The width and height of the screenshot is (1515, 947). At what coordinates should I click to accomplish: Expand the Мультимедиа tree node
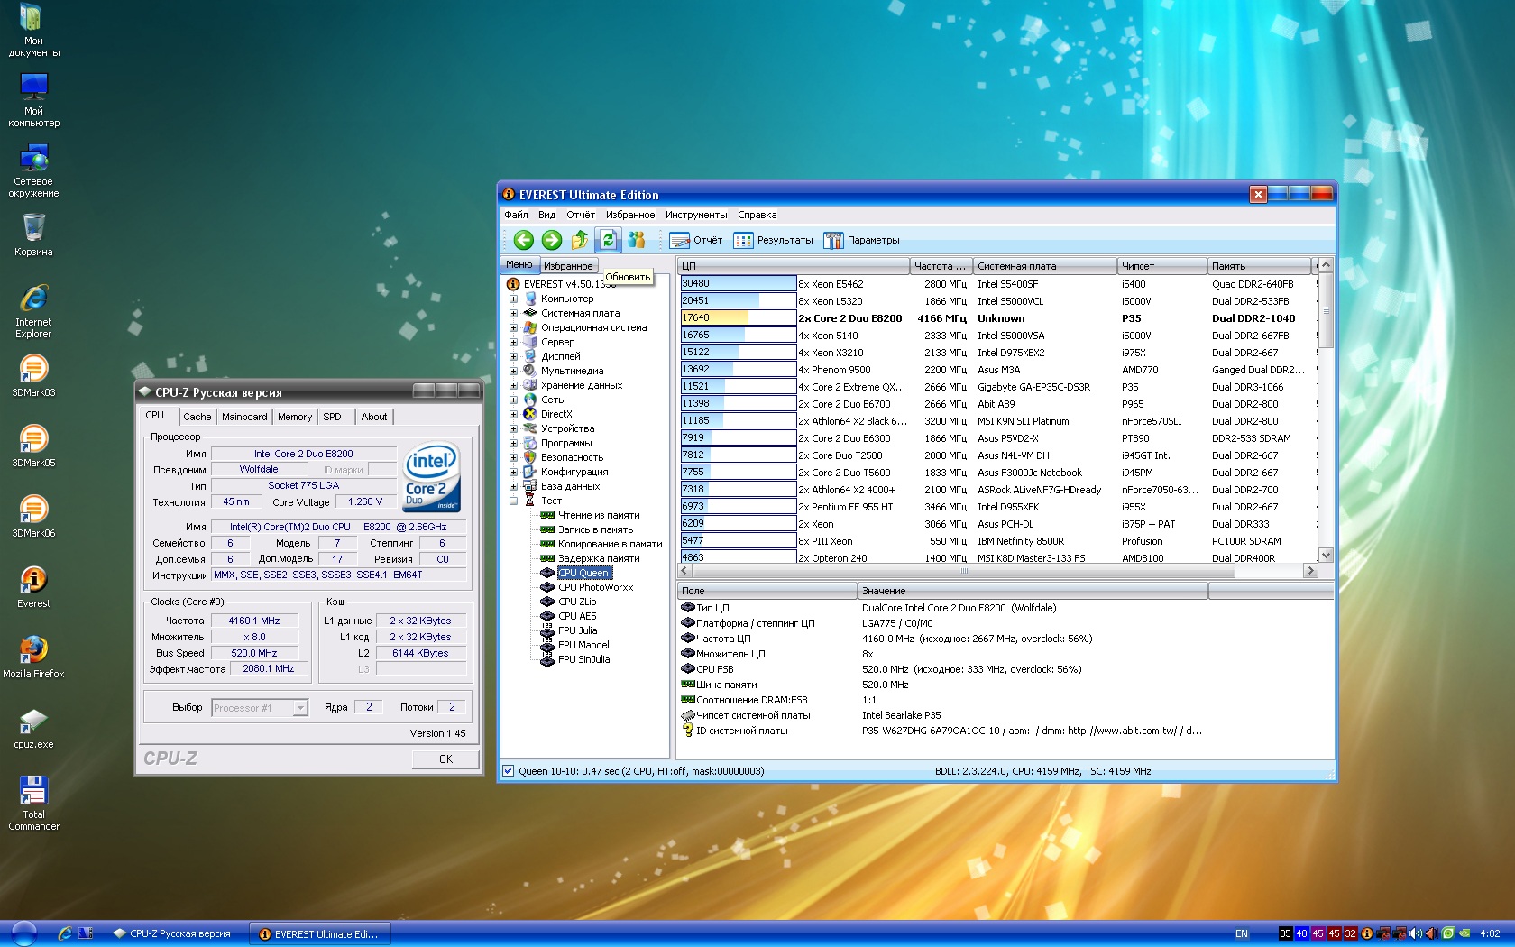(513, 371)
